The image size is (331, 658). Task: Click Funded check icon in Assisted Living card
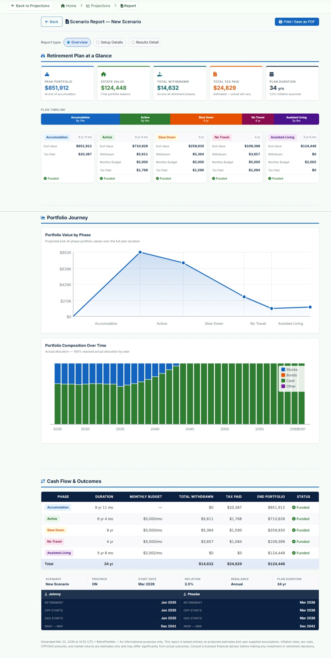click(x=270, y=179)
